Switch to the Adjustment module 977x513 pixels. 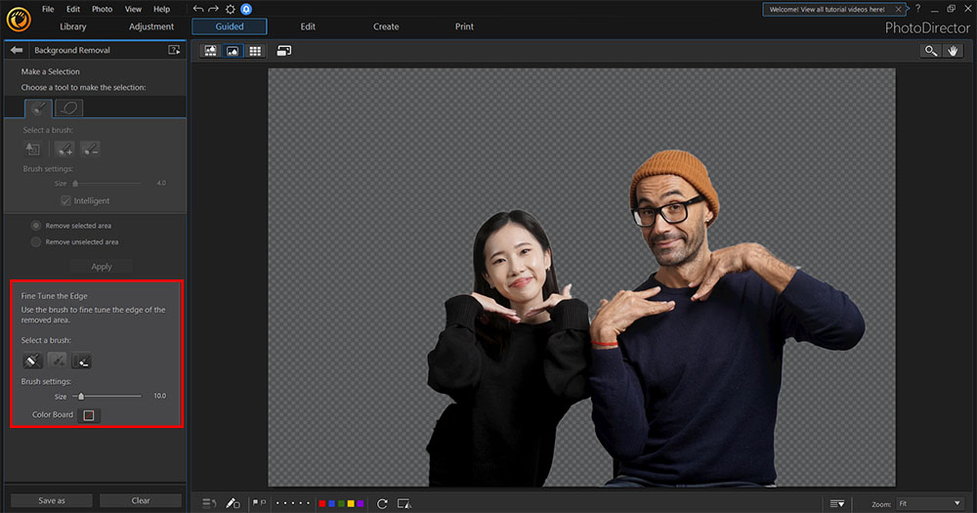click(151, 26)
